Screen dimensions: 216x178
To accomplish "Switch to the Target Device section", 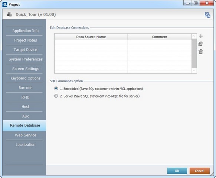I will tap(26, 50).
